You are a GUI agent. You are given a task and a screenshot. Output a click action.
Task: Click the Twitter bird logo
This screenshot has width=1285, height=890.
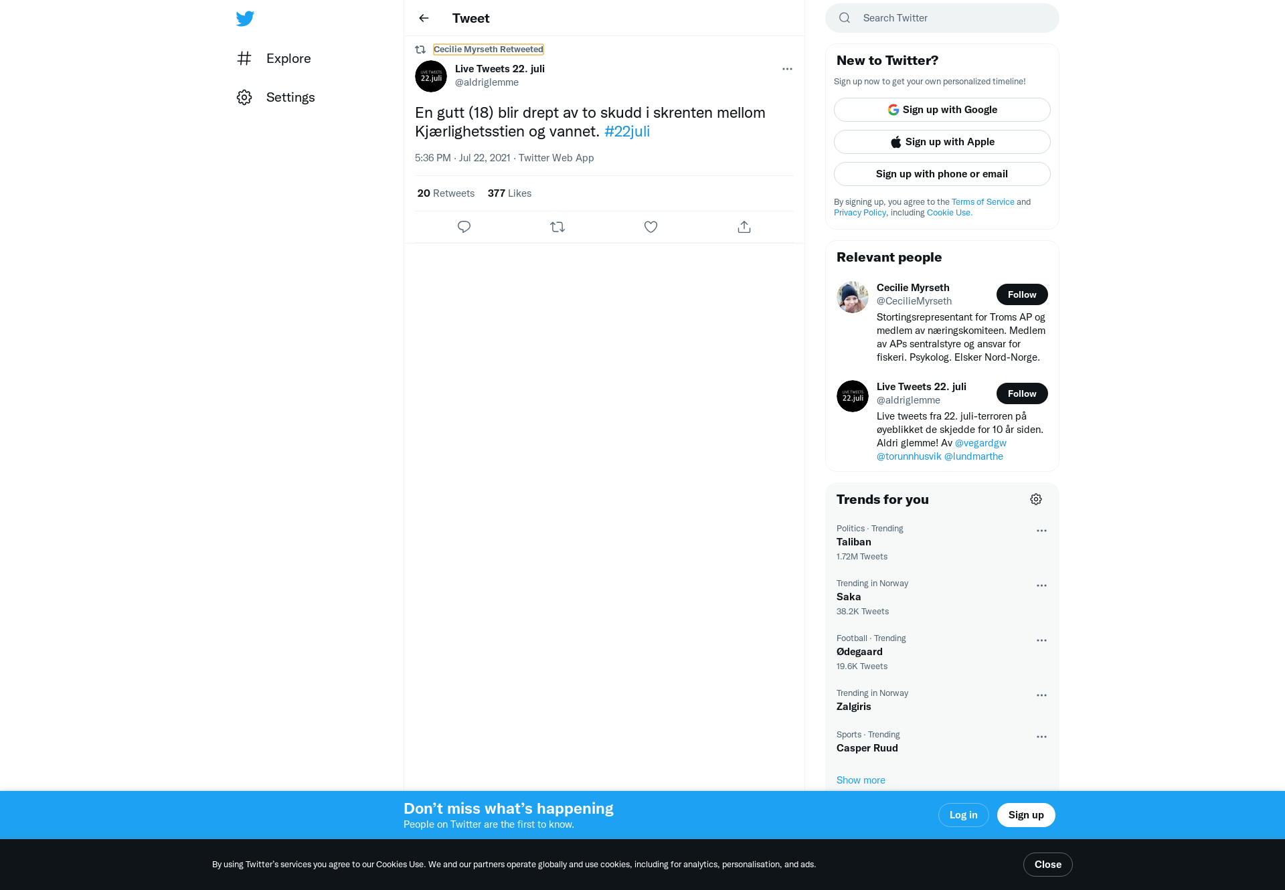[245, 18]
